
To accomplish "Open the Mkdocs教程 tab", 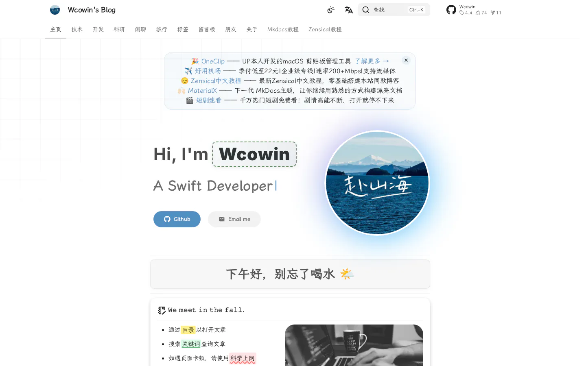I will [x=283, y=29].
